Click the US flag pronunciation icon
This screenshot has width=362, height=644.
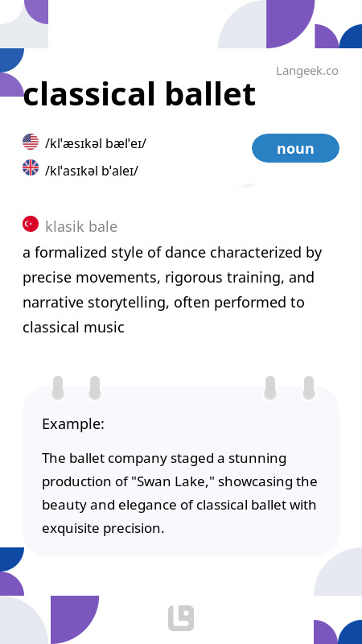[31, 142]
